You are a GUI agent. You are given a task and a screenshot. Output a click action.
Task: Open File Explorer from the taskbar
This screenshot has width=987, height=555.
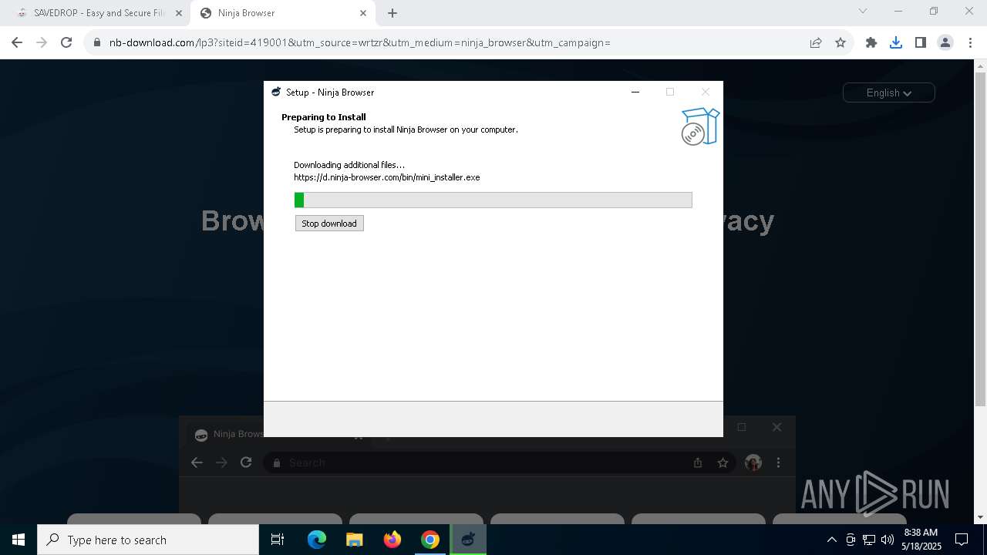click(355, 540)
